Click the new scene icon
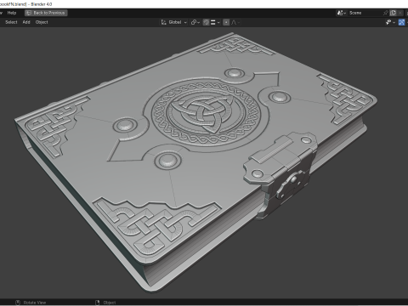This screenshot has width=408, height=306. pos(393,13)
